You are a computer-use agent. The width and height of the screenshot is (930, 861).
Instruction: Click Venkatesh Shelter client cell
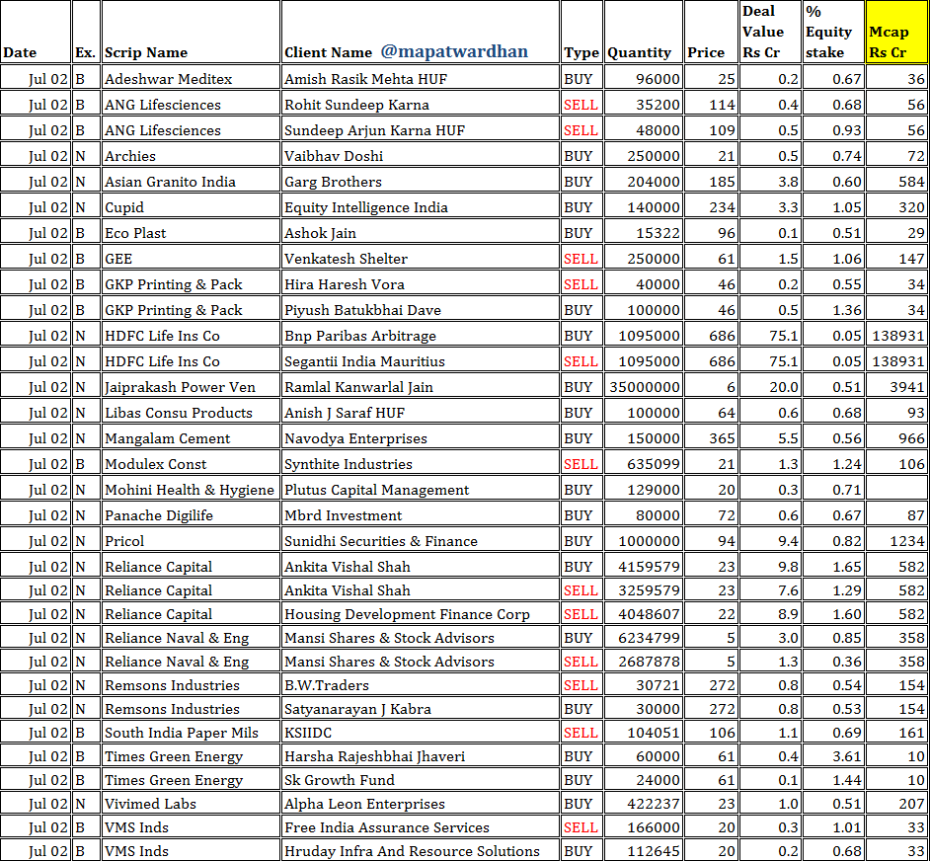421,259
